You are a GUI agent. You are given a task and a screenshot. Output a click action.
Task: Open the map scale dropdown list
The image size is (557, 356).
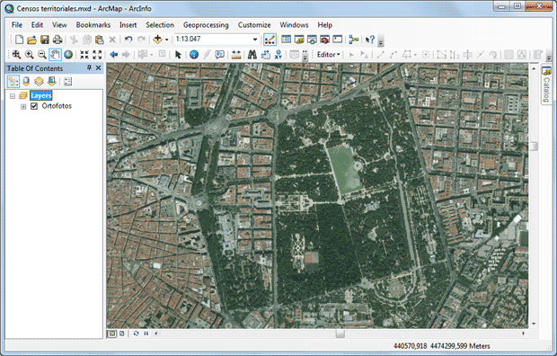coord(255,40)
